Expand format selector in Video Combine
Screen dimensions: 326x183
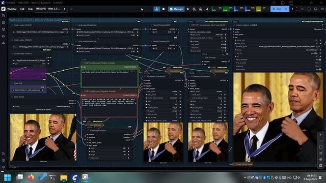pyautogui.click(x=278, y=50)
